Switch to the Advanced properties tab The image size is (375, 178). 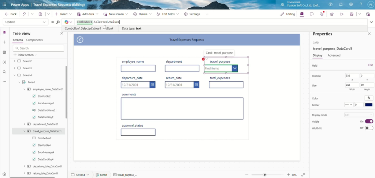click(x=334, y=55)
